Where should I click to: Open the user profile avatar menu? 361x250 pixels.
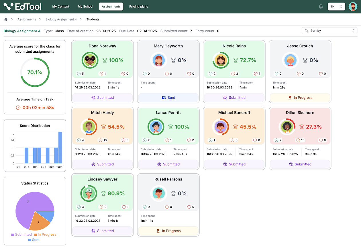[x=353, y=7]
